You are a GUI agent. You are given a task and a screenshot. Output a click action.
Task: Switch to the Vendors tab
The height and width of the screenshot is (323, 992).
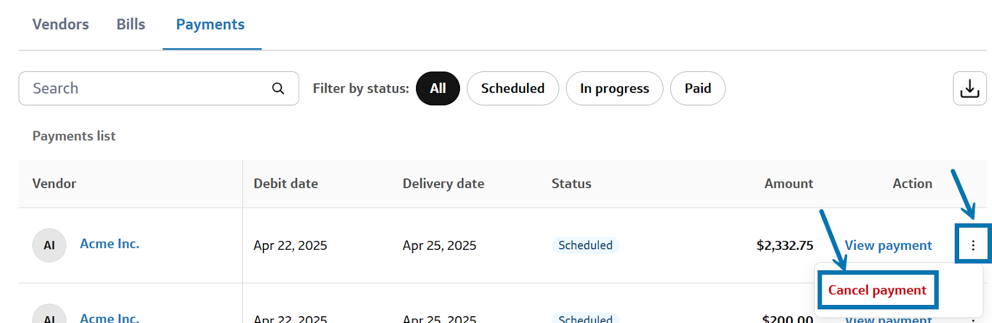61,24
